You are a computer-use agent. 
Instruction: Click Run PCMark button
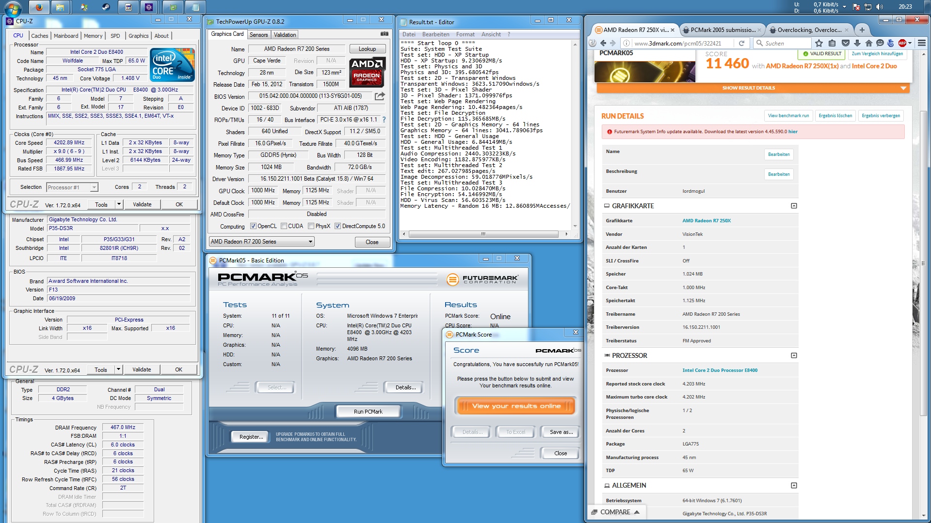[x=368, y=412]
